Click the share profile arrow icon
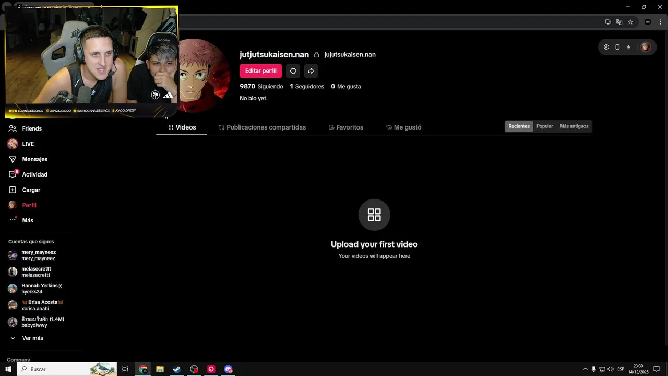This screenshot has height=376, width=668. (311, 71)
